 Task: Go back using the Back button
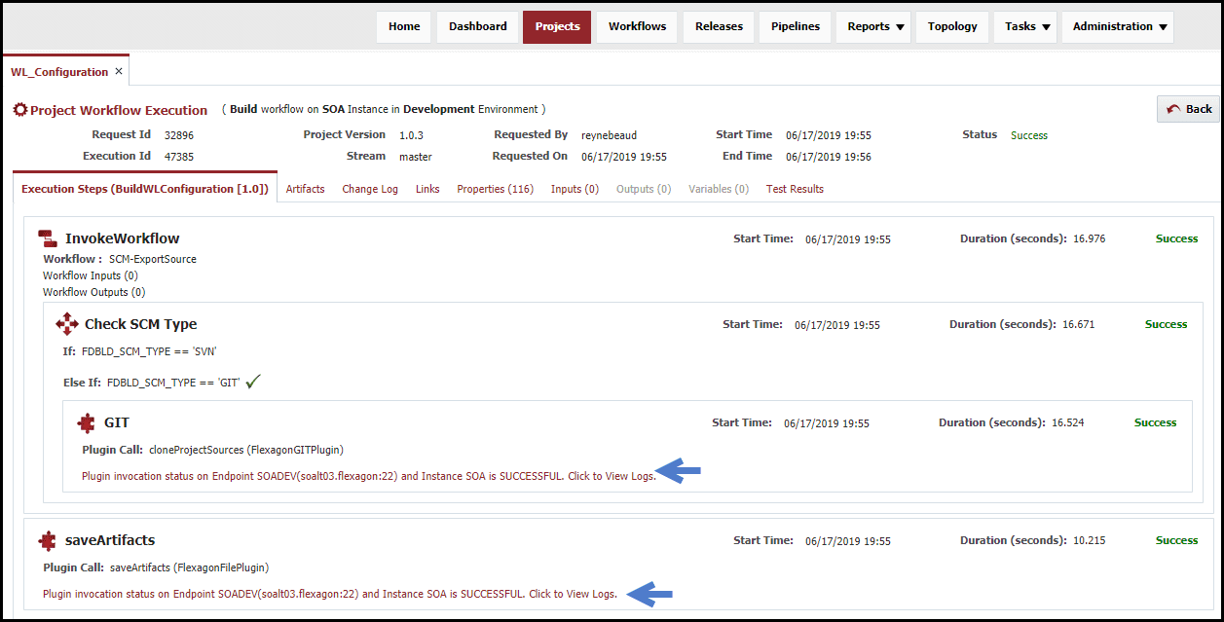point(1188,109)
